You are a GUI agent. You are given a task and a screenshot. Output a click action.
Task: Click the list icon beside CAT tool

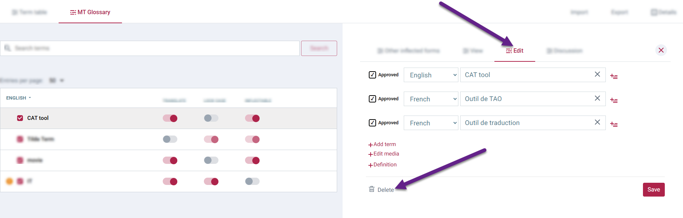click(x=614, y=76)
